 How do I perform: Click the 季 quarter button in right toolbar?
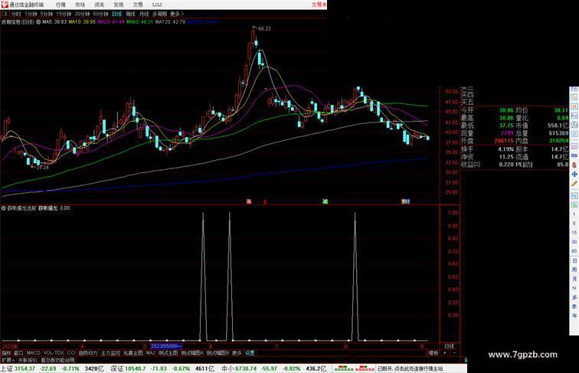574,306
